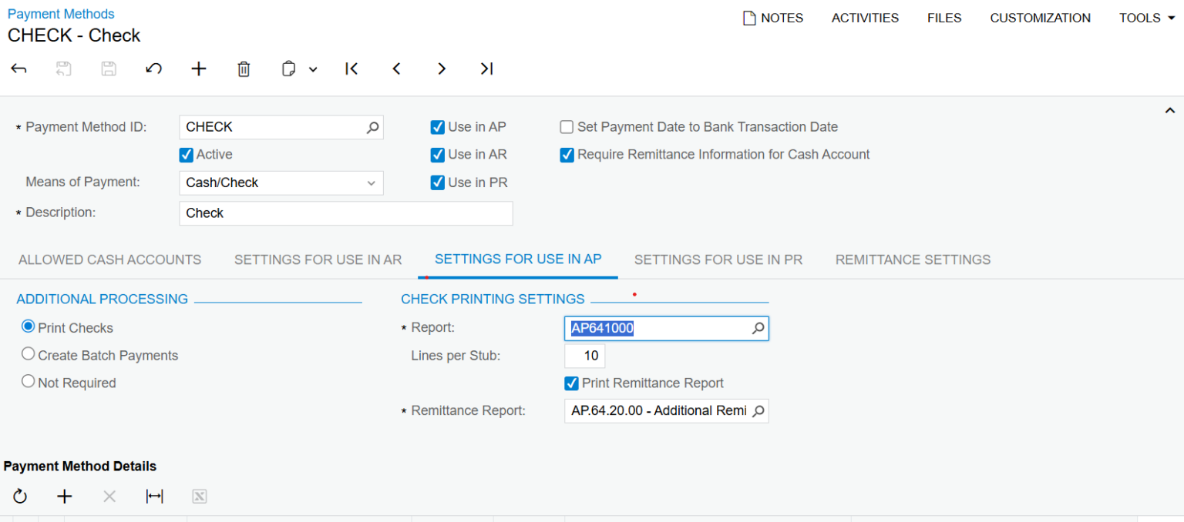1184x522 pixels.
Task: Delete the CHECK payment method
Action: [x=244, y=69]
